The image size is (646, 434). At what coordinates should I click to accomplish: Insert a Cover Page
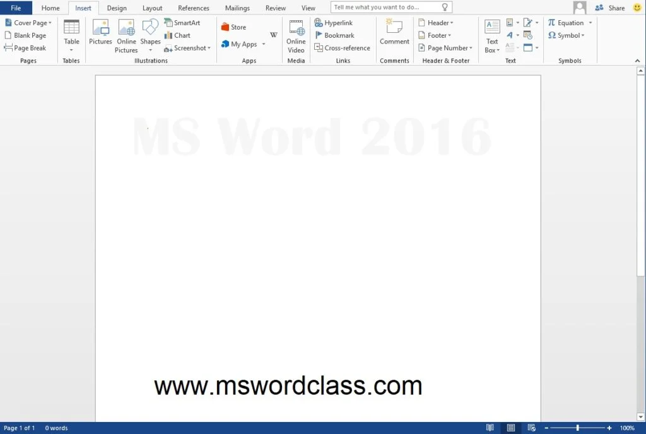click(28, 23)
